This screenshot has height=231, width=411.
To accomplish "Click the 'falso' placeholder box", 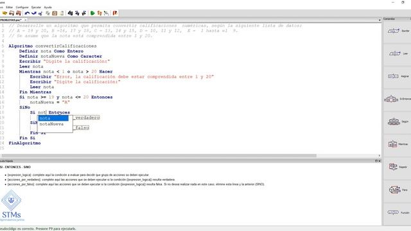I will click(82, 128).
